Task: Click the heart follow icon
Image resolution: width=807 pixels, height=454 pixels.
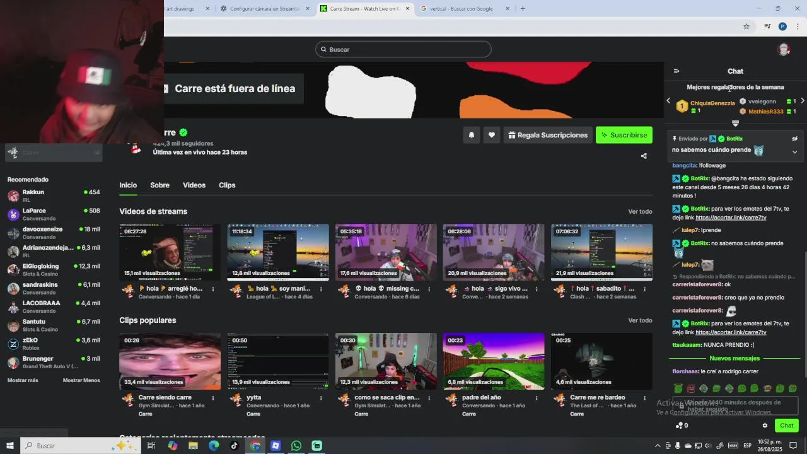Action: pos(492,135)
